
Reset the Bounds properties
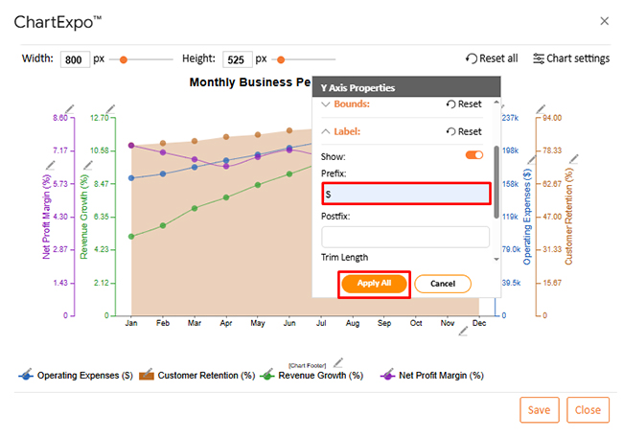(464, 104)
